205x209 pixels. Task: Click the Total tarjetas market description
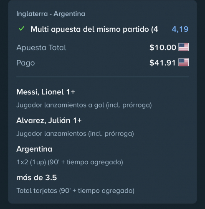point(76,191)
